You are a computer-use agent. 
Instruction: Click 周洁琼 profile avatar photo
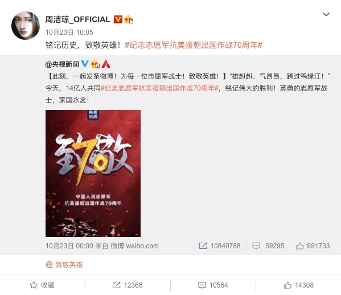click(x=26, y=26)
